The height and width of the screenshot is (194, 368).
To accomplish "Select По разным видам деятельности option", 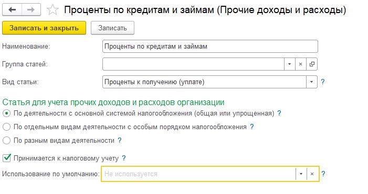I will click(6, 141).
